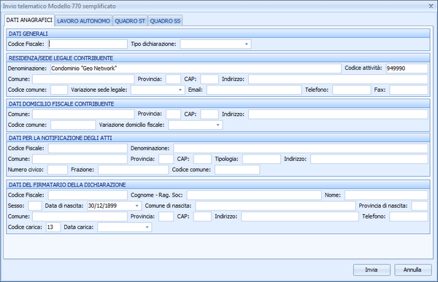Click the Fax input field

coord(409,90)
